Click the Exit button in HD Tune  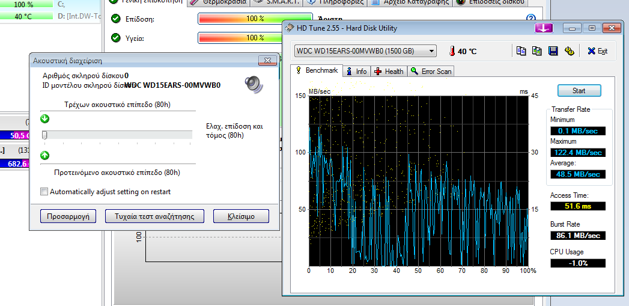[x=598, y=51]
